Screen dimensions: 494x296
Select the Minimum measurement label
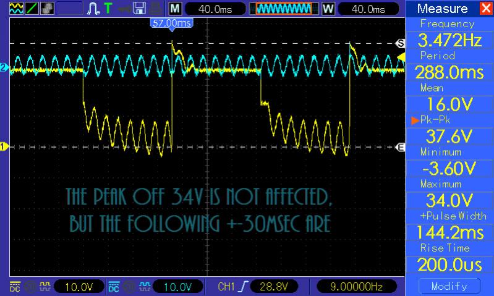pyautogui.click(x=441, y=152)
